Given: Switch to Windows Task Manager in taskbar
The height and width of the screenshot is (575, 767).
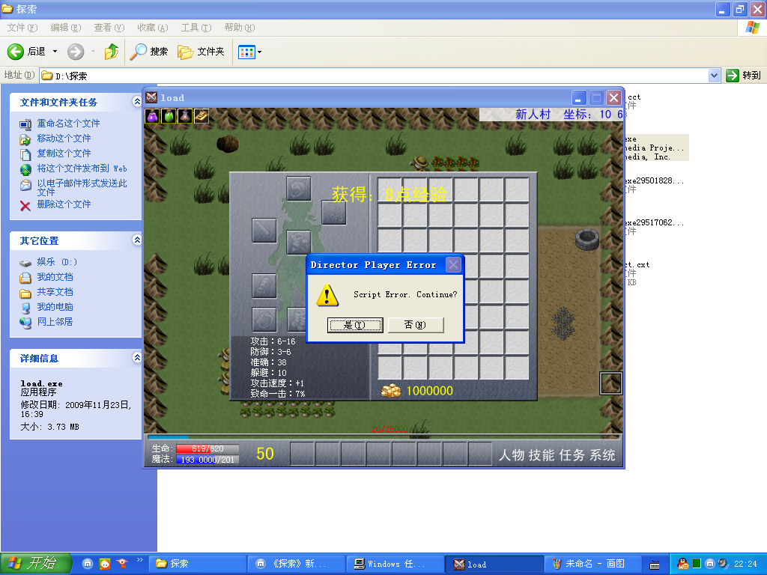Looking at the screenshot, I should pyautogui.click(x=395, y=564).
